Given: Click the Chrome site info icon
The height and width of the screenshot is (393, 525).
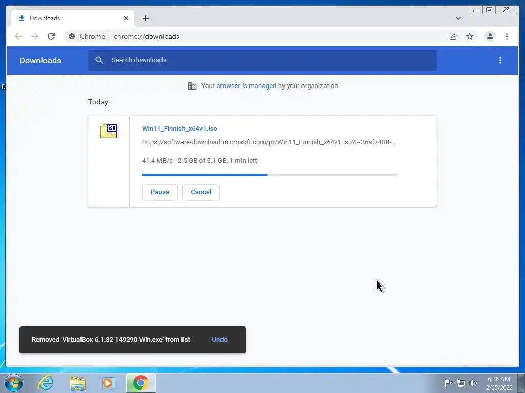Looking at the screenshot, I should pos(72,36).
